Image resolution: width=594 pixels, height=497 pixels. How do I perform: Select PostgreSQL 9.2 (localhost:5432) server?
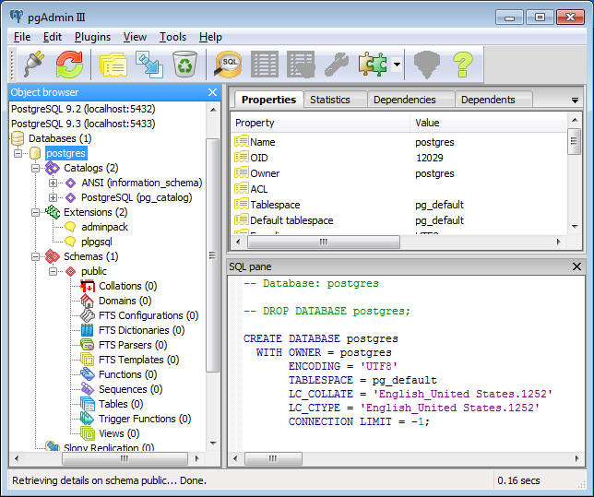tap(83, 109)
